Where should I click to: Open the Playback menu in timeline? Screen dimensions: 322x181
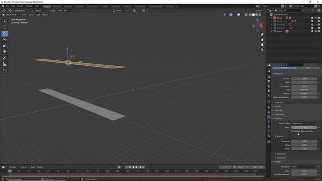[14, 167]
